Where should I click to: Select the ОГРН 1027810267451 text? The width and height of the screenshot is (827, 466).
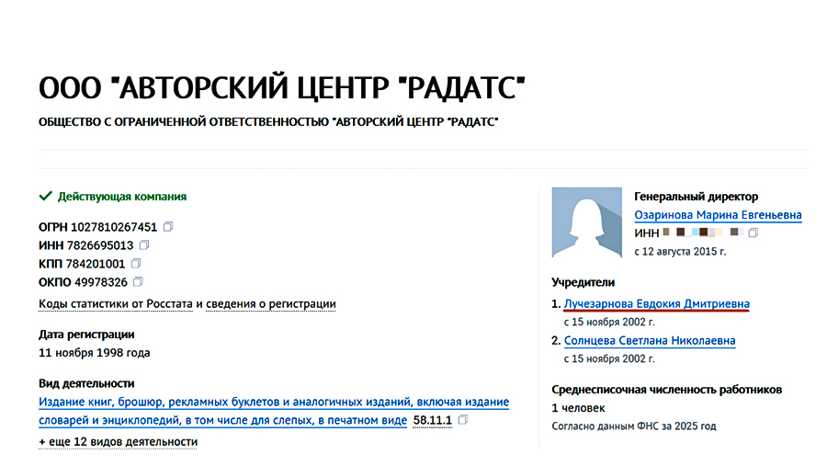(x=97, y=227)
